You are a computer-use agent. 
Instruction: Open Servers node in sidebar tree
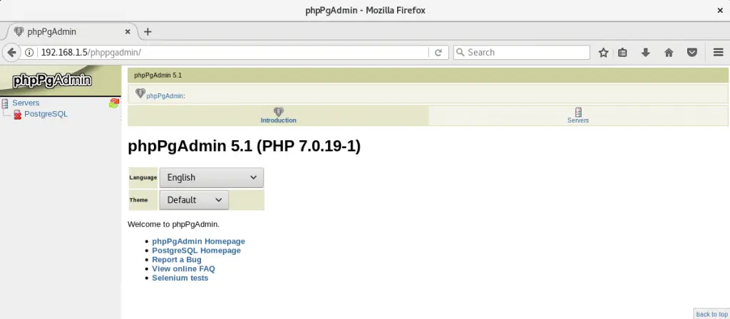[26, 103]
